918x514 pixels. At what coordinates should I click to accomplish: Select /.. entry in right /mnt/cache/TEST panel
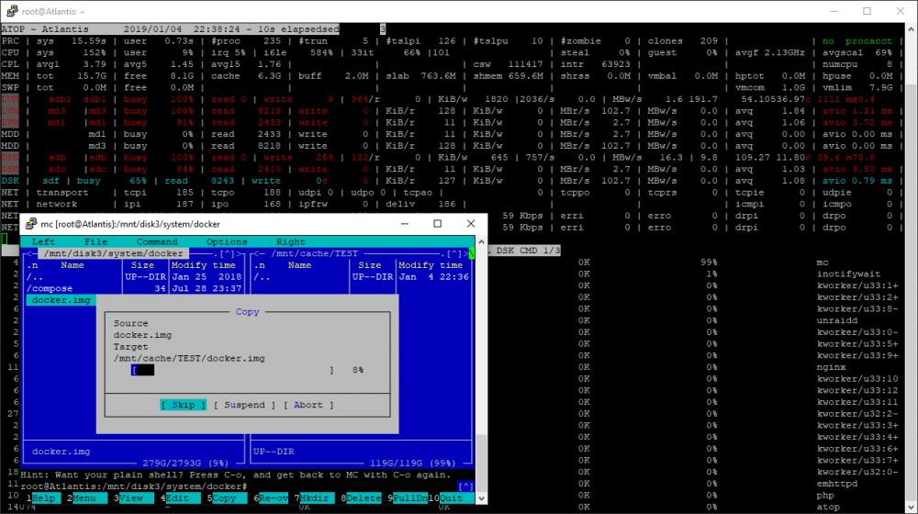tap(262, 277)
